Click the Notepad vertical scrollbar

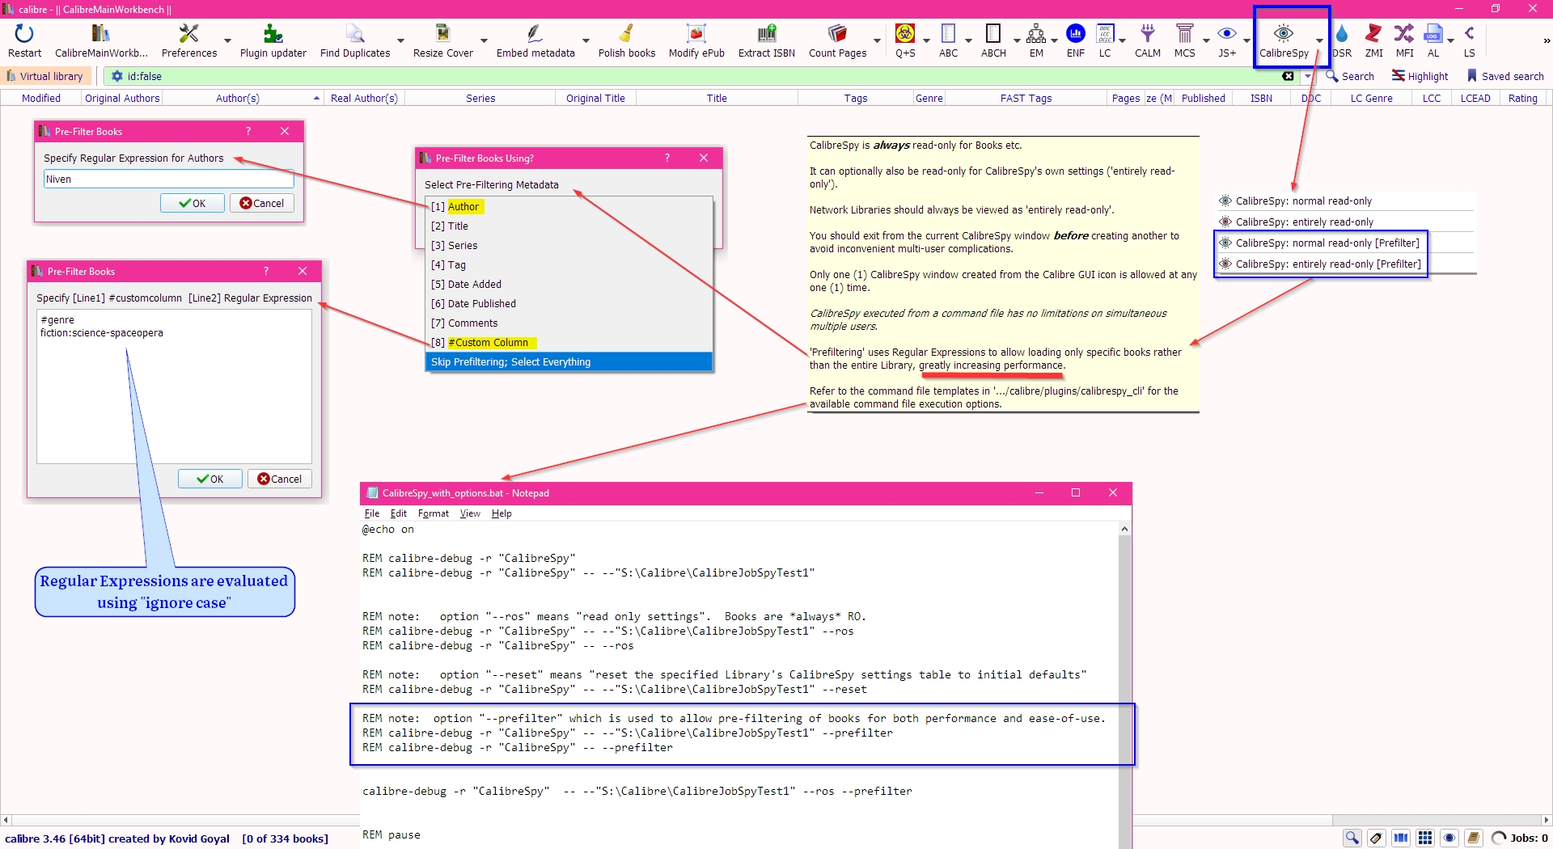[1124, 687]
